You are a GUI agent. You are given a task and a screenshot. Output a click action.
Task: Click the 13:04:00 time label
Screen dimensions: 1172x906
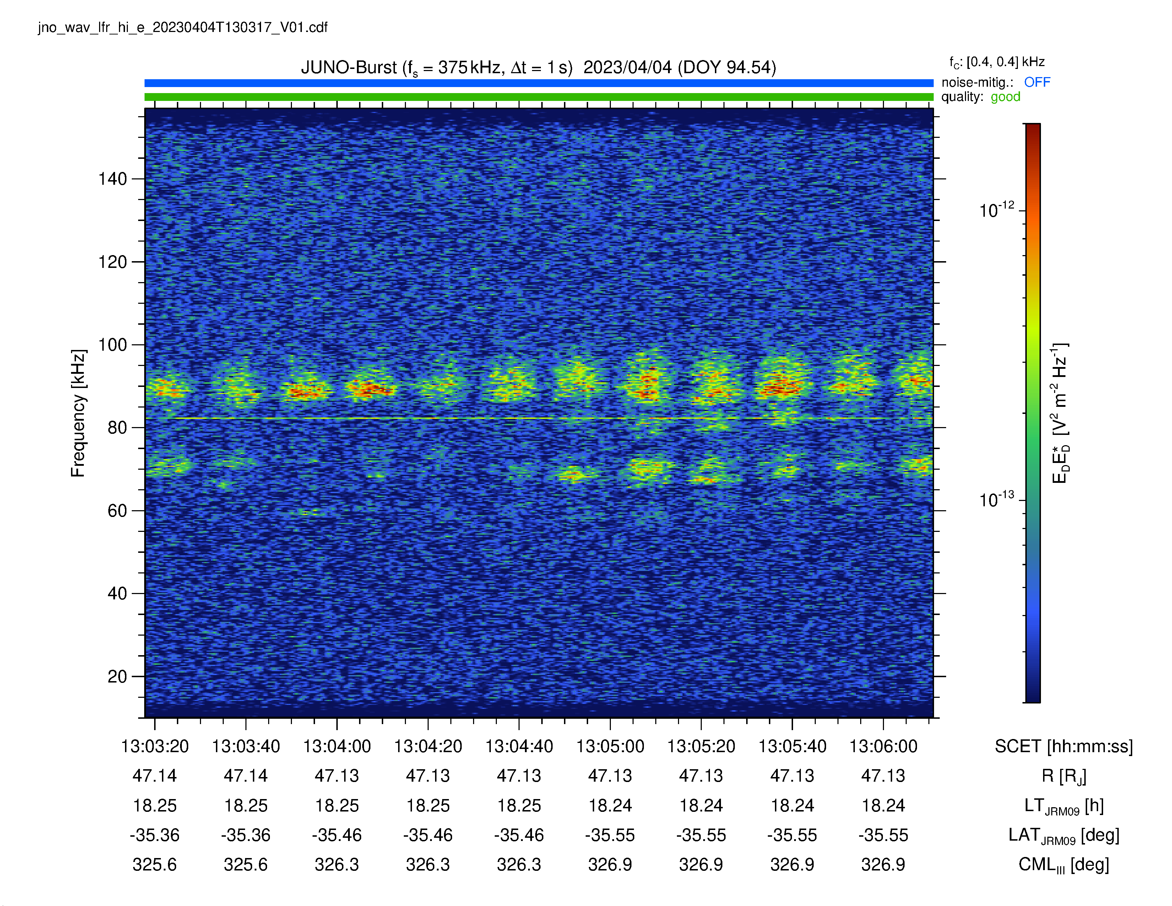[x=337, y=746]
